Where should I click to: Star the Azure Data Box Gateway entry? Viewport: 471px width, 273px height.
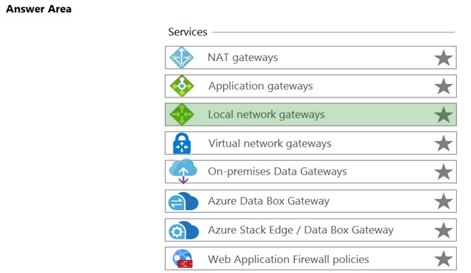tap(443, 201)
